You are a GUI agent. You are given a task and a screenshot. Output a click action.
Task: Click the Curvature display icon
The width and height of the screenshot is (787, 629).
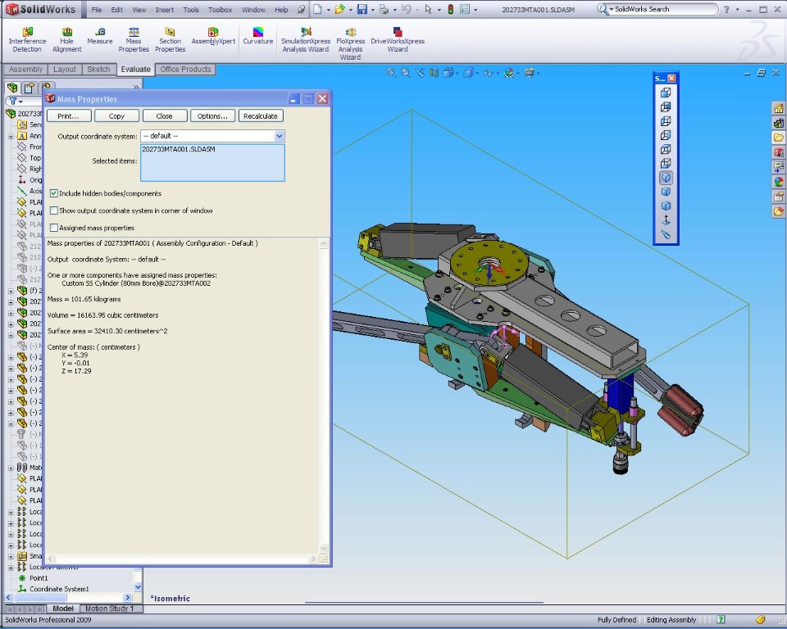tap(257, 36)
